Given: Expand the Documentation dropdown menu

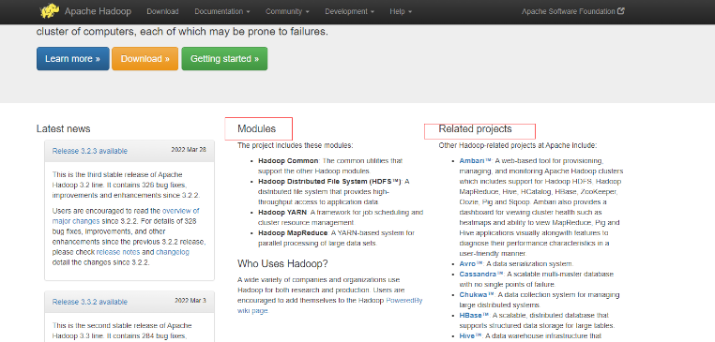Looking at the screenshot, I should pos(222,11).
